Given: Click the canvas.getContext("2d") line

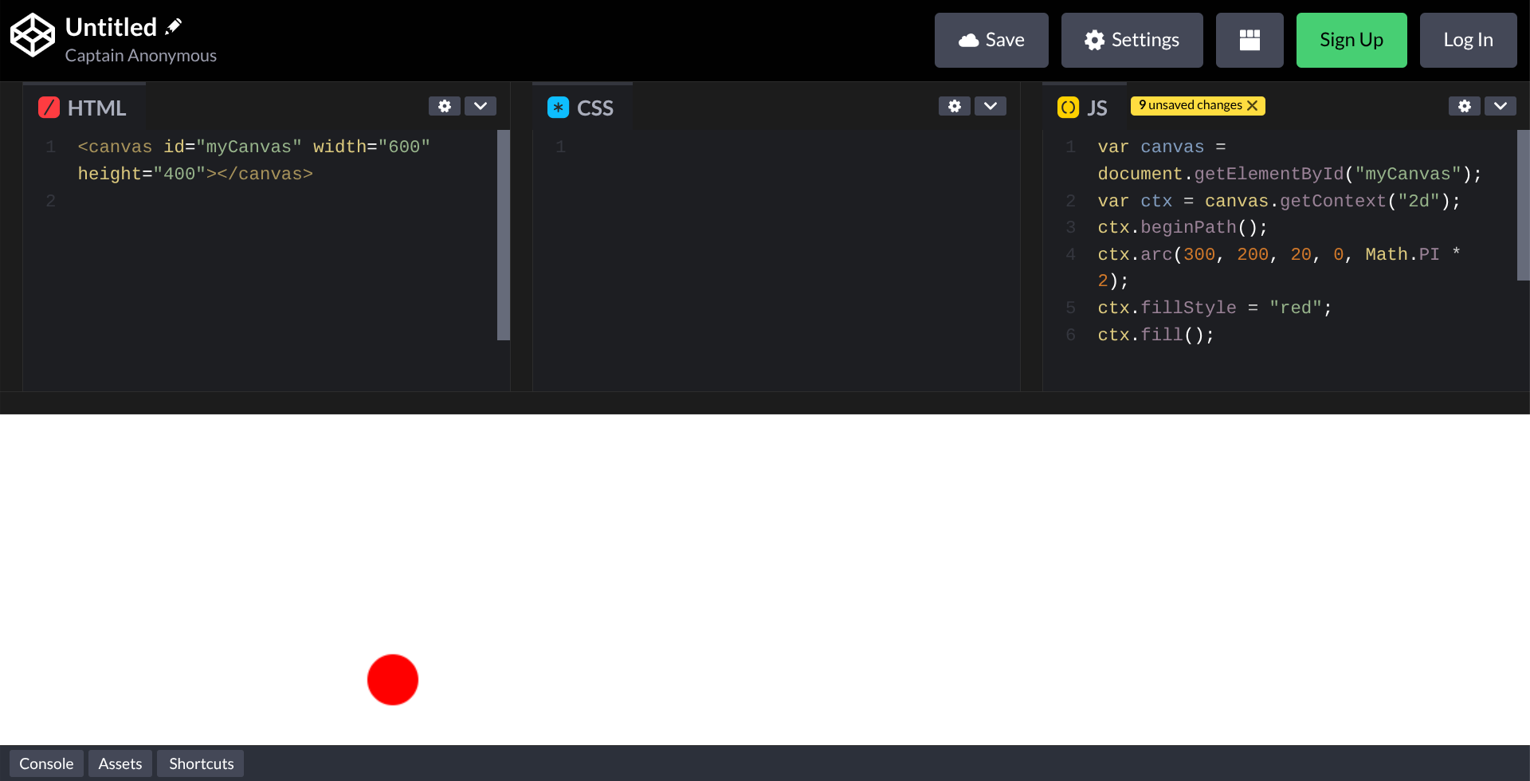Looking at the screenshot, I should pos(1279,201).
